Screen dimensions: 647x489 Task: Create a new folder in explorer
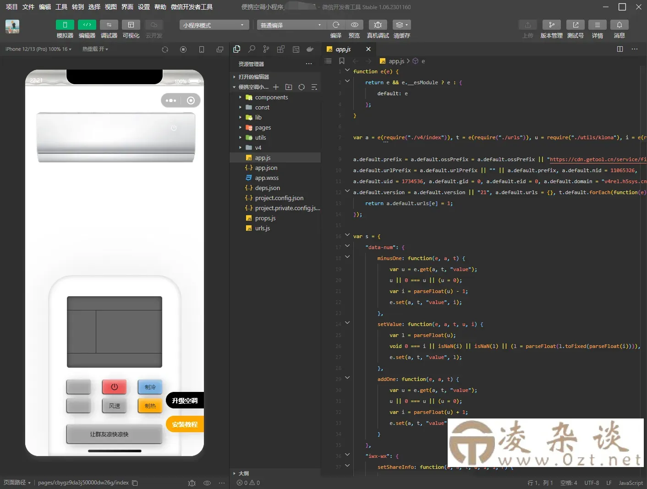click(x=289, y=87)
